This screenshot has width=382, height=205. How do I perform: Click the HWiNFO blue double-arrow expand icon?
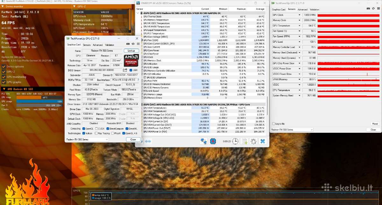click(x=148, y=141)
